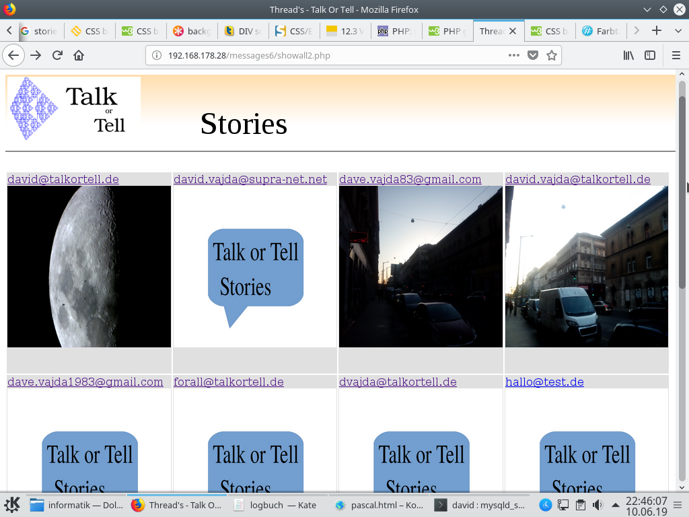
Task: Open the logbuch Kate window in taskbar
Action: click(276, 505)
